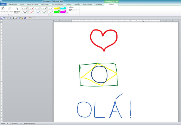This screenshot has height=125, width=181.
Task: Change language Português (Brasil)
Action: [30, 124]
